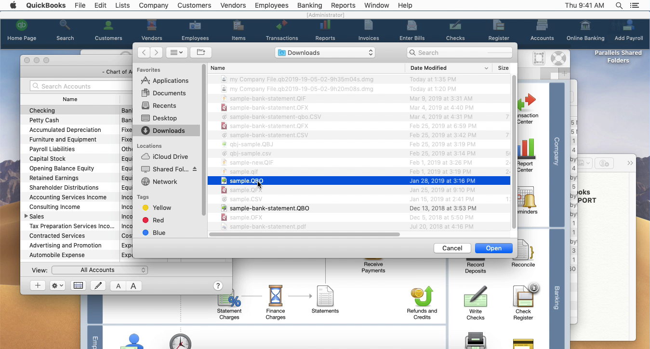Open the Vendors center icon
The height and width of the screenshot is (349, 650).
[152, 31]
